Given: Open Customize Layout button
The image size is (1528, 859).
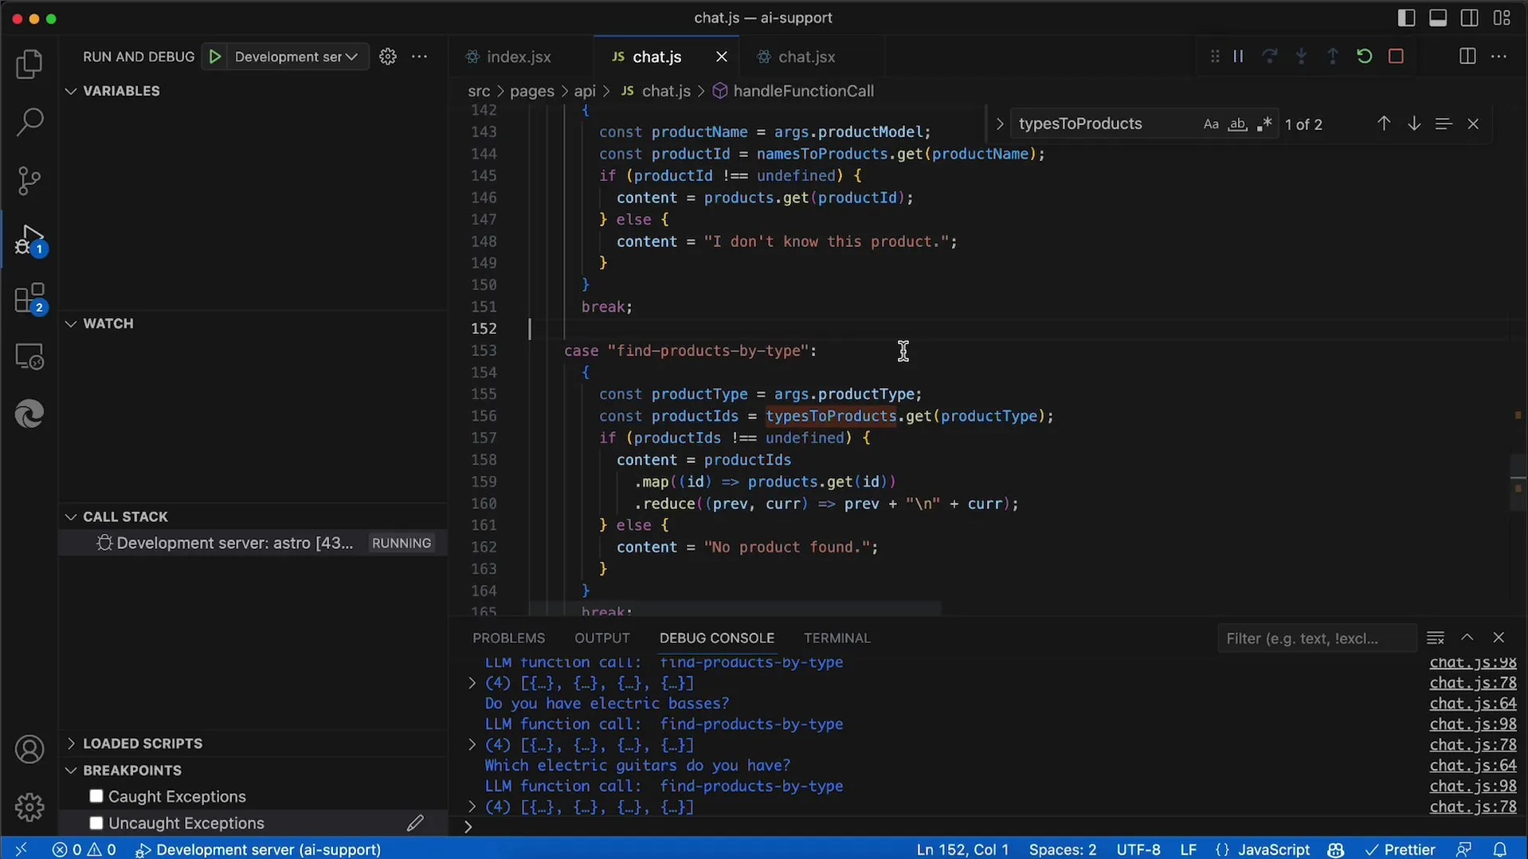Looking at the screenshot, I should pos(1503,18).
